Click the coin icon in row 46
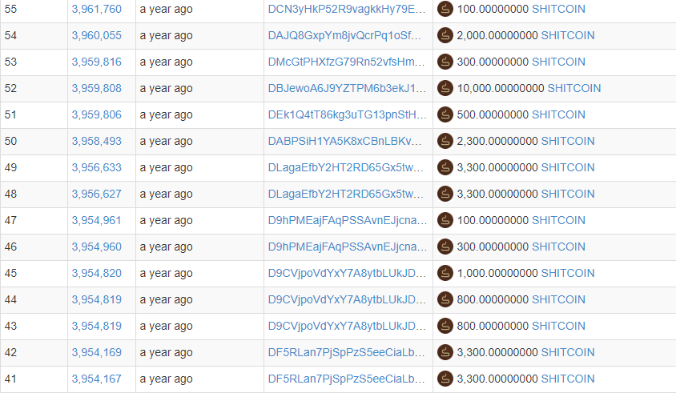Screen dimensions: 676x393 pyautogui.click(x=445, y=247)
